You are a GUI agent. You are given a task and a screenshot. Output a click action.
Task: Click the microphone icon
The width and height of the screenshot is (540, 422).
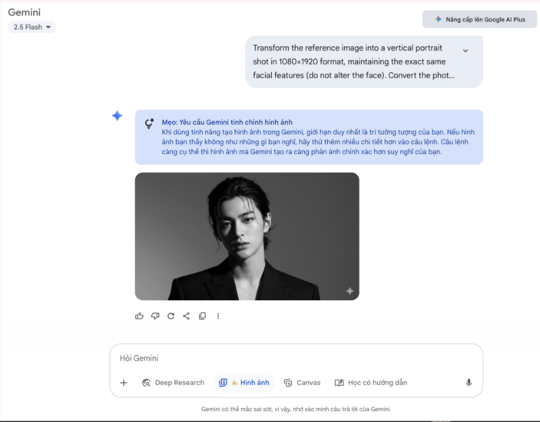pyautogui.click(x=469, y=383)
